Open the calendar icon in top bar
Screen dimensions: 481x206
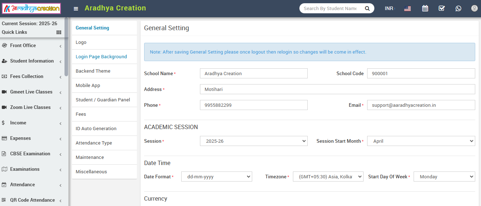tap(425, 8)
